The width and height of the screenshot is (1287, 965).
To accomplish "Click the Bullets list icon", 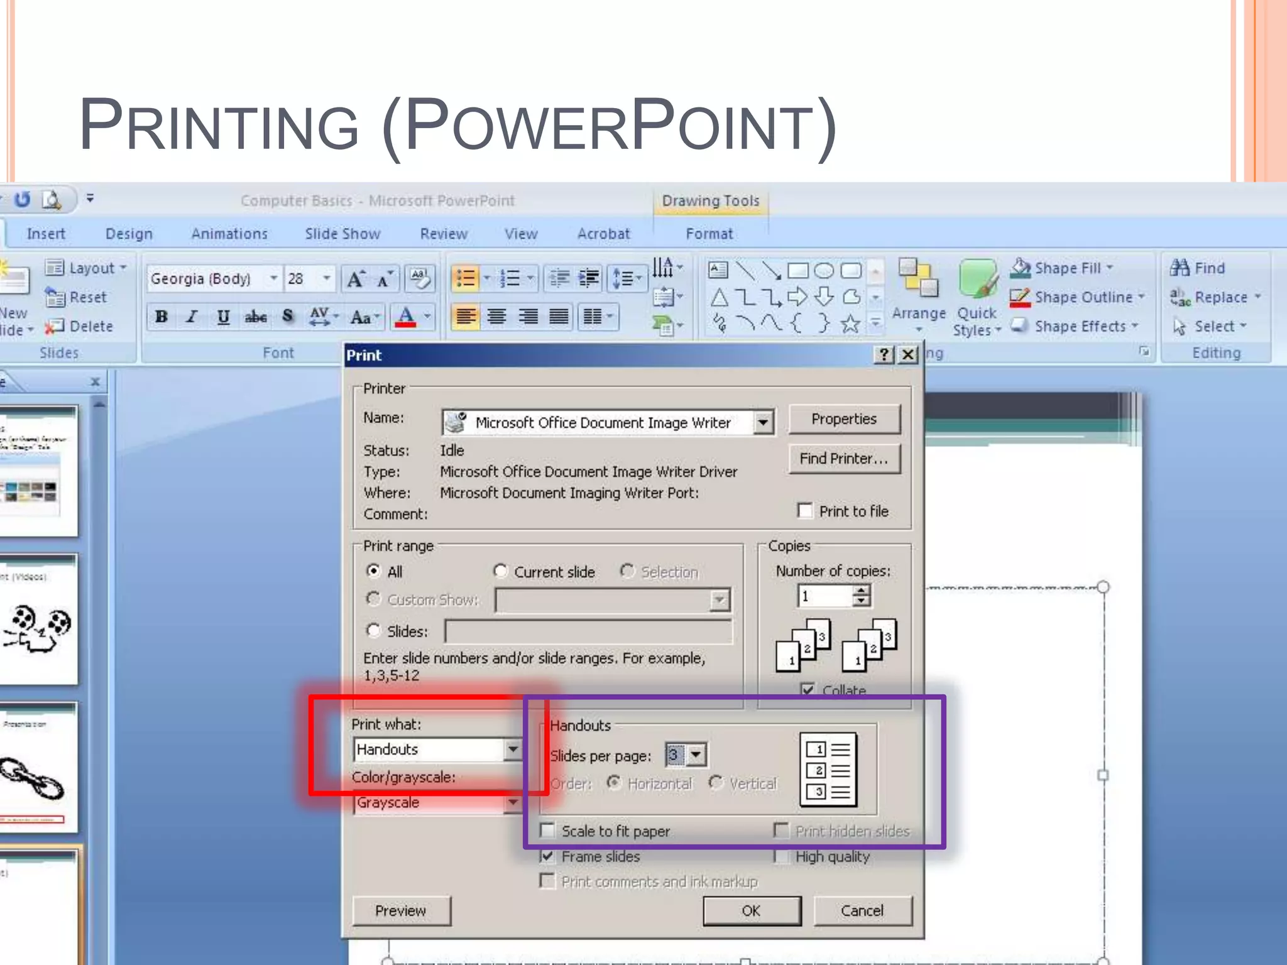I will [x=466, y=278].
